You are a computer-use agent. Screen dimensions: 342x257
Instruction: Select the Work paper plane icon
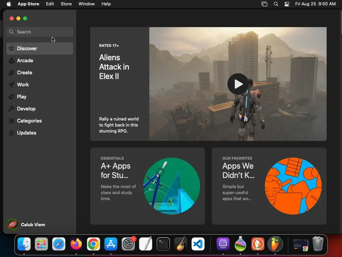[x=11, y=85]
